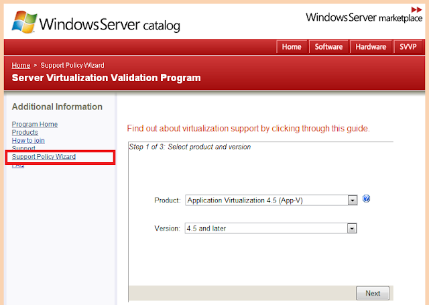
Task: Open the Product dropdown list
Action: (271, 200)
